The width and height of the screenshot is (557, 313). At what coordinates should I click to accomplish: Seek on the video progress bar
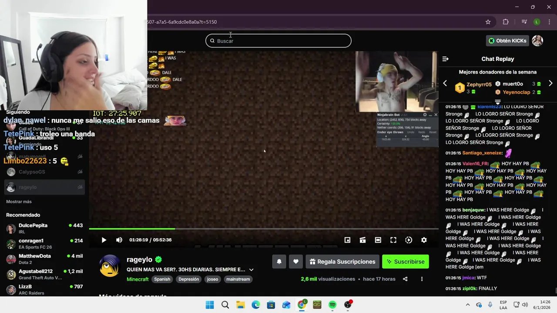coord(264,229)
